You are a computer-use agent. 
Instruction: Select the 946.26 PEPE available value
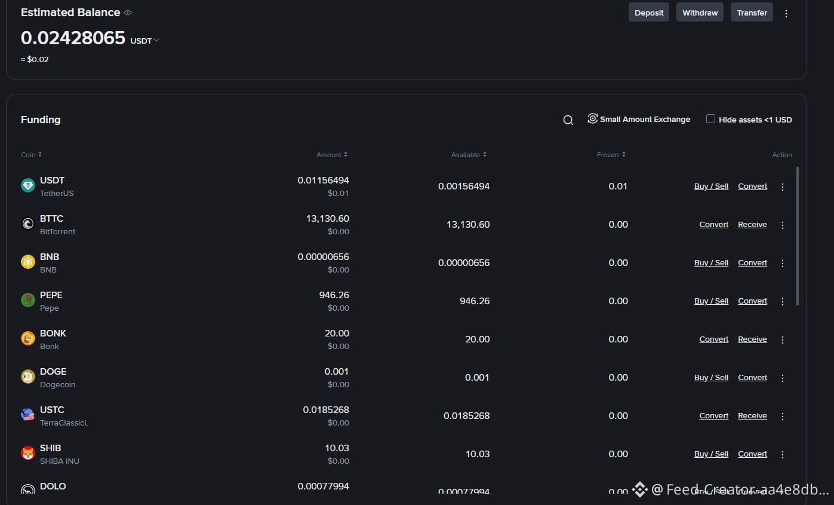[475, 301]
